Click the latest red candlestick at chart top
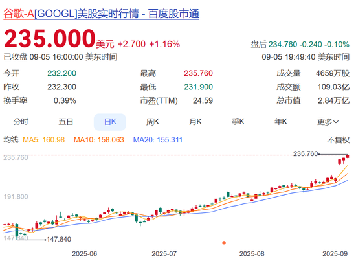This screenshot has width=356, height=261. 348,157
